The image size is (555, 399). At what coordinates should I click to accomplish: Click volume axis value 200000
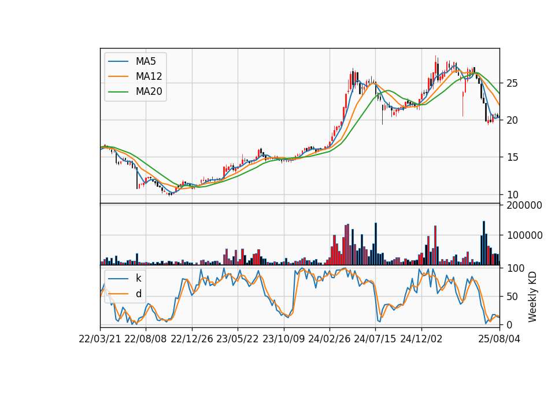click(x=524, y=205)
